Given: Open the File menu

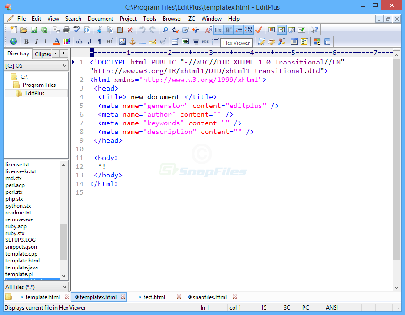Looking at the screenshot, I should [21, 19].
